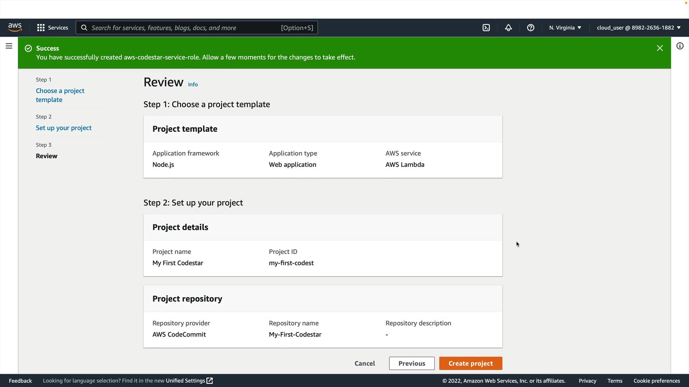The width and height of the screenshot is (689, 387).
Task: Open Cookie preferences in footer
Action: [x=656, y=381]
